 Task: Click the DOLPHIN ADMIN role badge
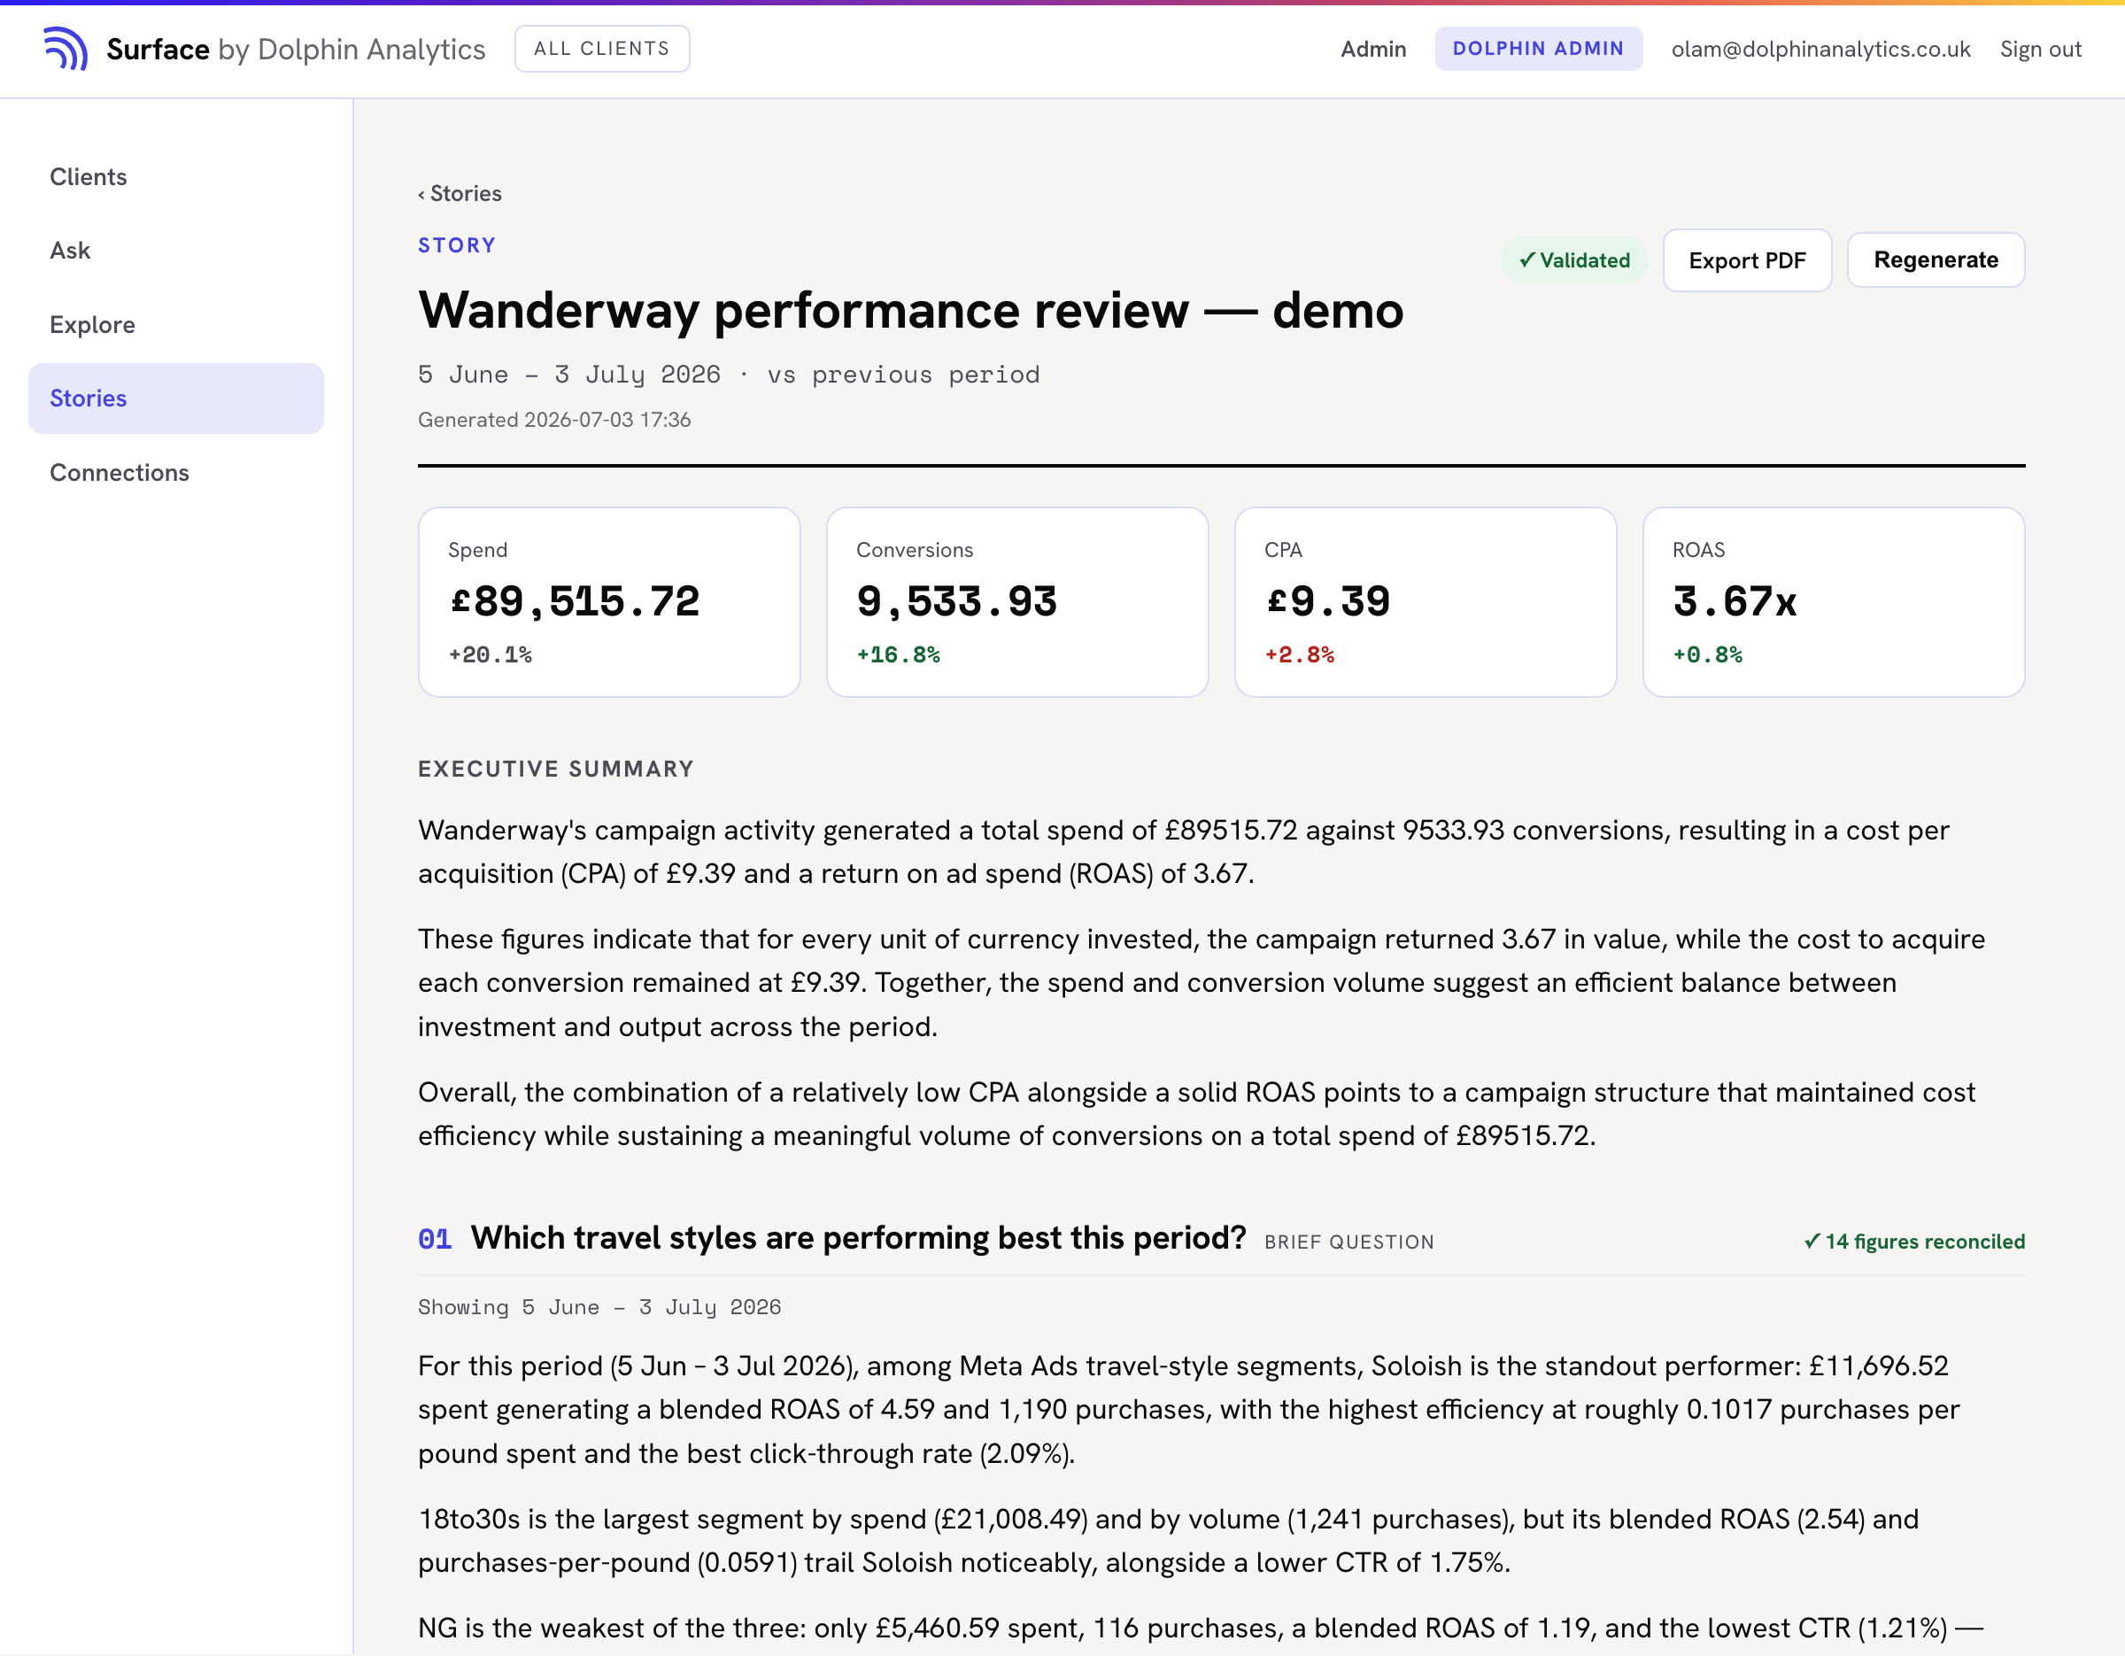pyautogui.click(x=1538, y=49)
